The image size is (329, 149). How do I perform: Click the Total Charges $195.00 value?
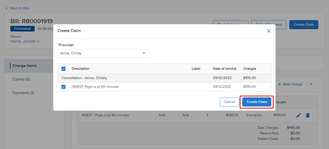(293, 128)
